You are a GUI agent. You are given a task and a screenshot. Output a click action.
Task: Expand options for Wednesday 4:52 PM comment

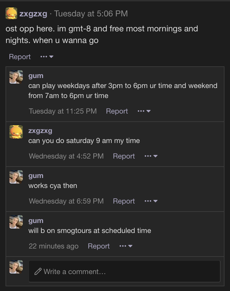coord(151,156)
